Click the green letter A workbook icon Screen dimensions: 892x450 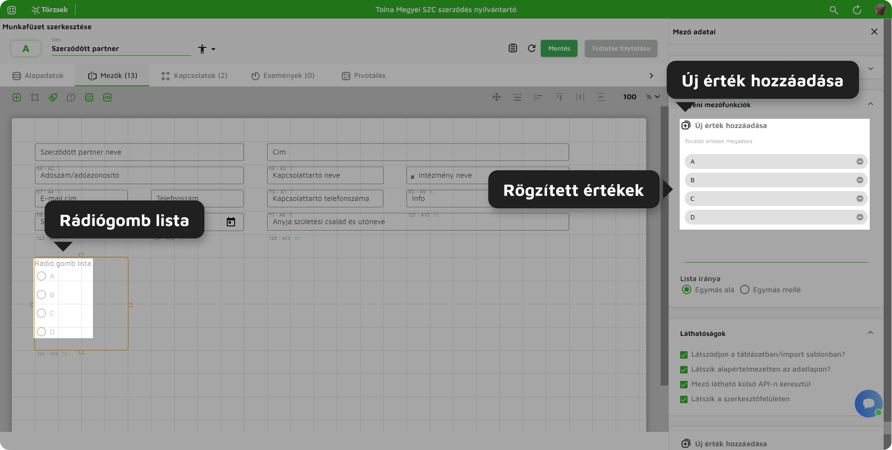pos(26,48)
